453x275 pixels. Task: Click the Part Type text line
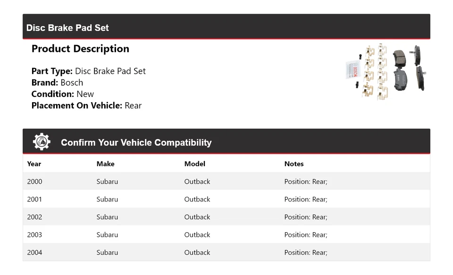88,71
